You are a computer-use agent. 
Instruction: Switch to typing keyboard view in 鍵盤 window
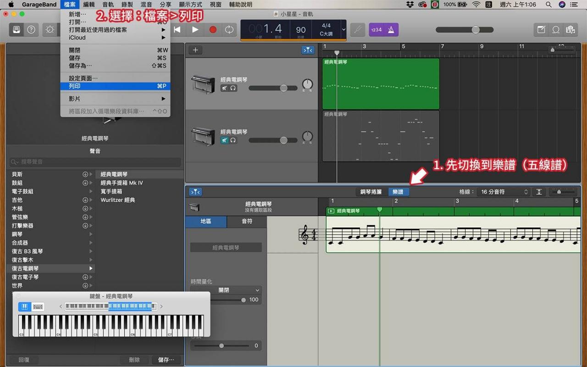tap(38, 307)
